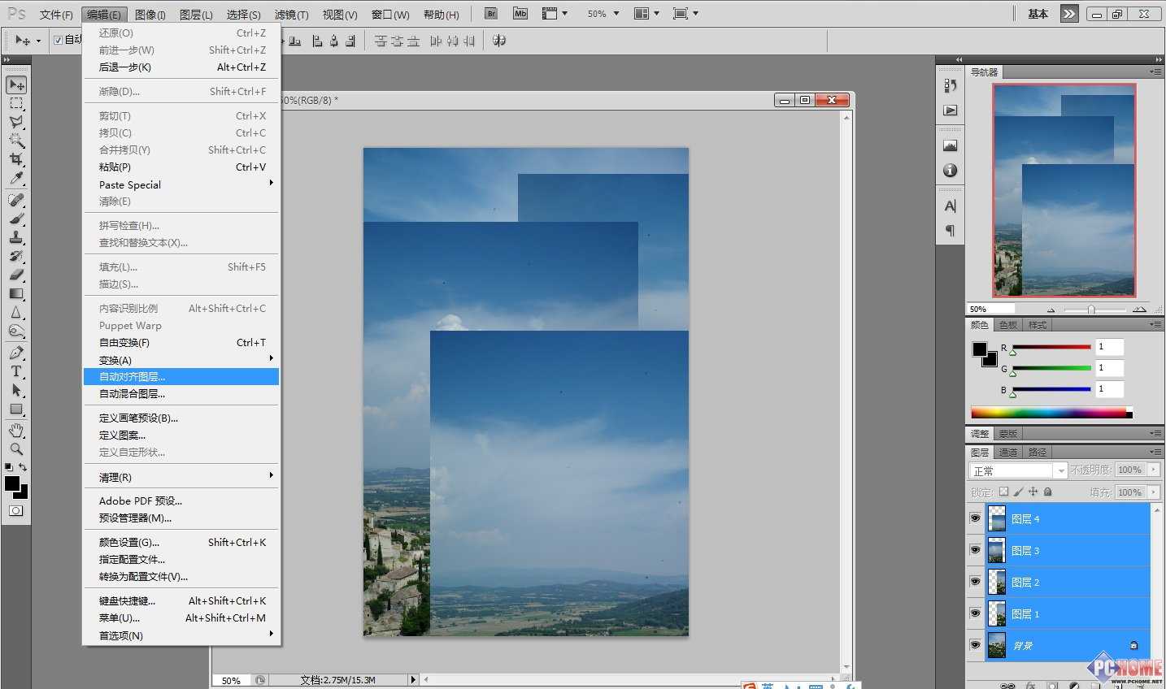Click the color spectrum ramp
The width and height of the screenshot is (1166, 689).
[1051, 413]
